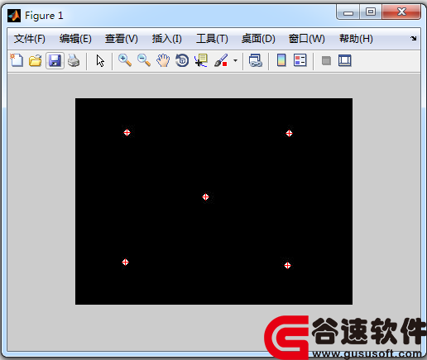Select the Edit Plot arrow tool
Screen dimensions: 427x360
coord(100,60)
